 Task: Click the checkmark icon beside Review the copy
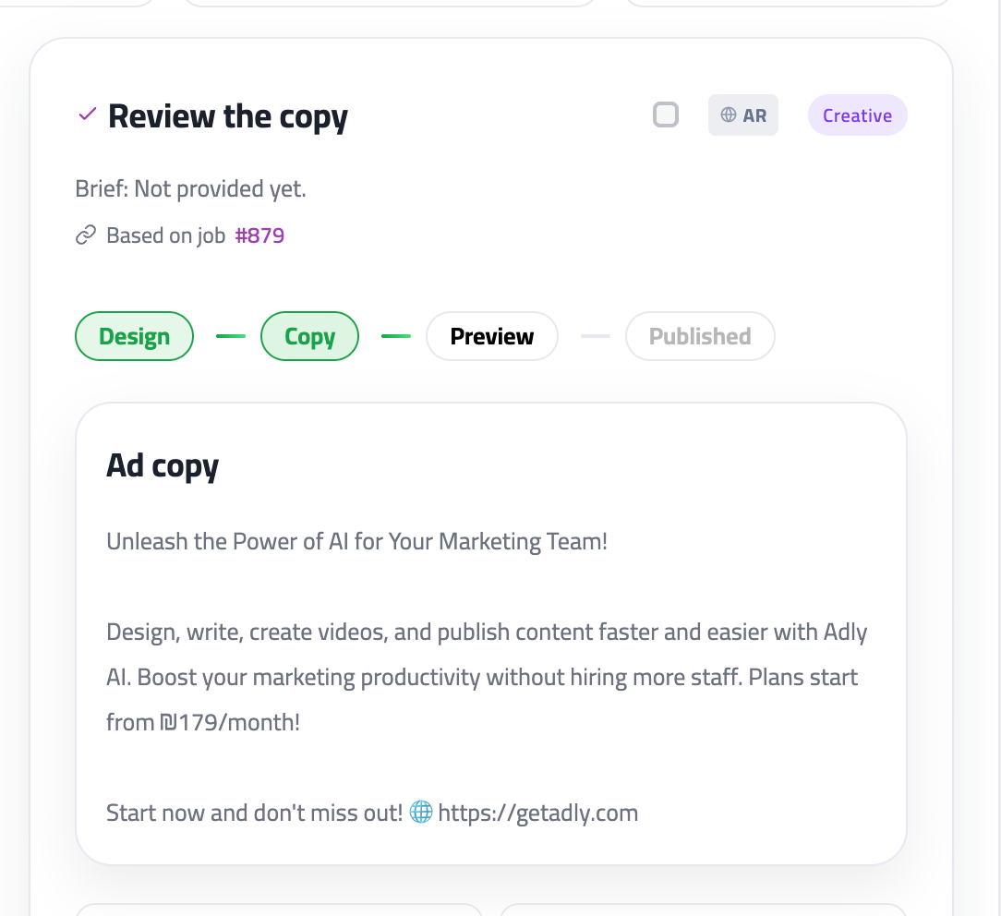point(86,113)
